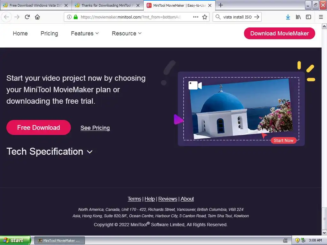Open the Library icon
The image size is (327, 245).
(x=298, y=17)
